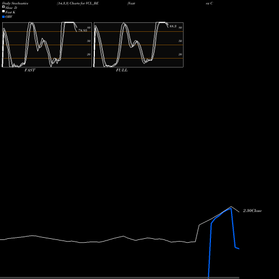Click the 'Charts for VCL_BE' heading
The image size is (279, 279).
coord(84,3)
